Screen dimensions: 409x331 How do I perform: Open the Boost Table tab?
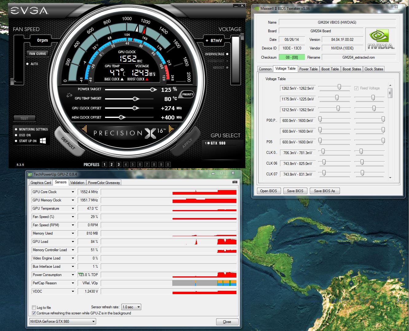330,69
